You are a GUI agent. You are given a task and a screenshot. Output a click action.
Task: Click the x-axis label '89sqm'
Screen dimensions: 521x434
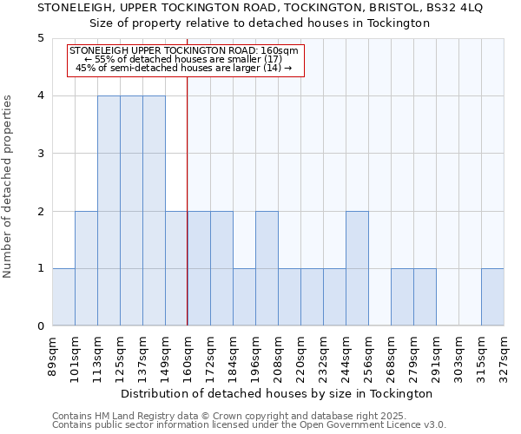(x=52, y=357)
